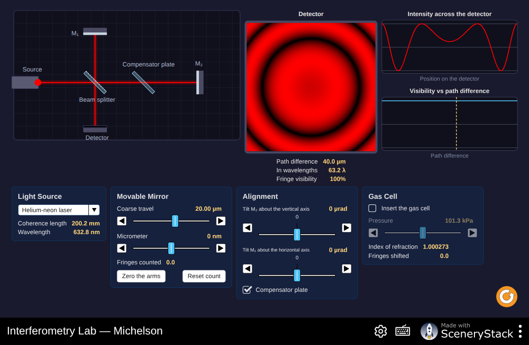The height and width of the screenshot is (345, 529).
Task: Click the SceneryStack rocket logo
Action: (429, 331)
